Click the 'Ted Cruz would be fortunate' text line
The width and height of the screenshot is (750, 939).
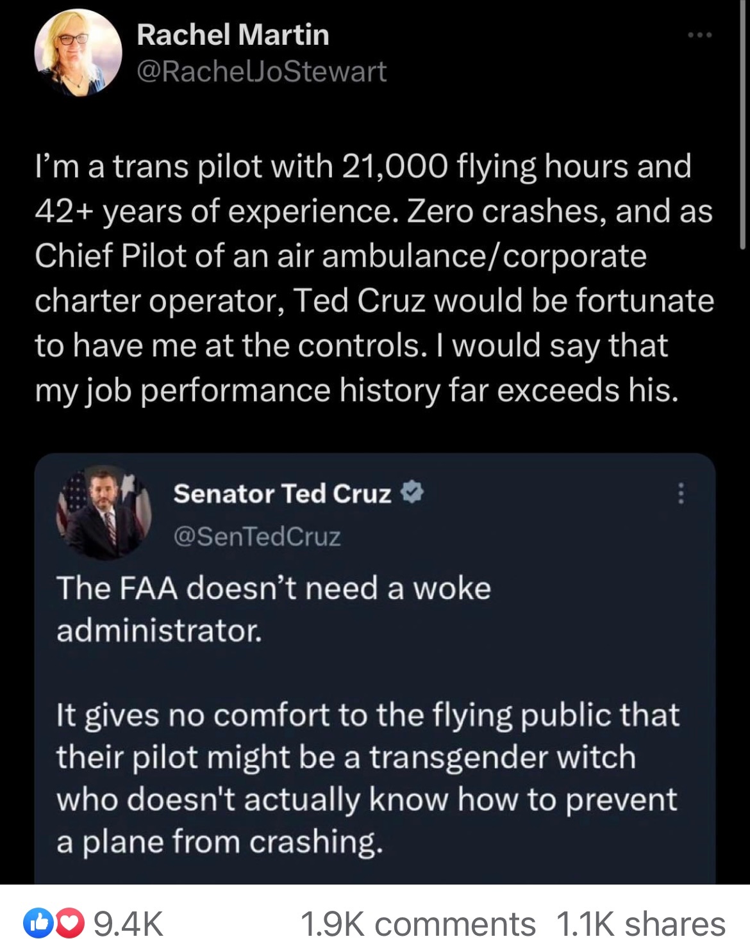pos(374,300)
